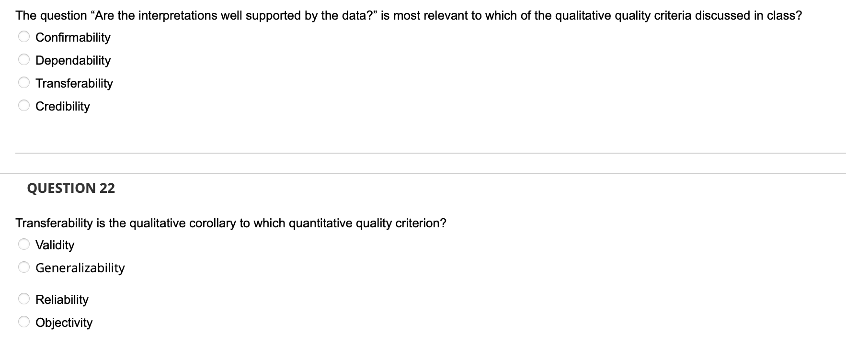Click the Dependability answer label
The height and width of the screenshot is (357, 846).
point(73,60)
